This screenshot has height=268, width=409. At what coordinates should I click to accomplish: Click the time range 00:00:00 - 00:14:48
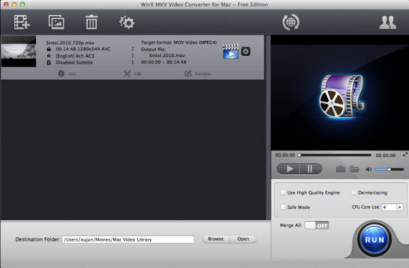tap(164, 62)
